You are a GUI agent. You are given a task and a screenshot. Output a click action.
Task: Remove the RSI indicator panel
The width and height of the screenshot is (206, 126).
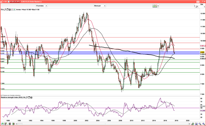31,98
